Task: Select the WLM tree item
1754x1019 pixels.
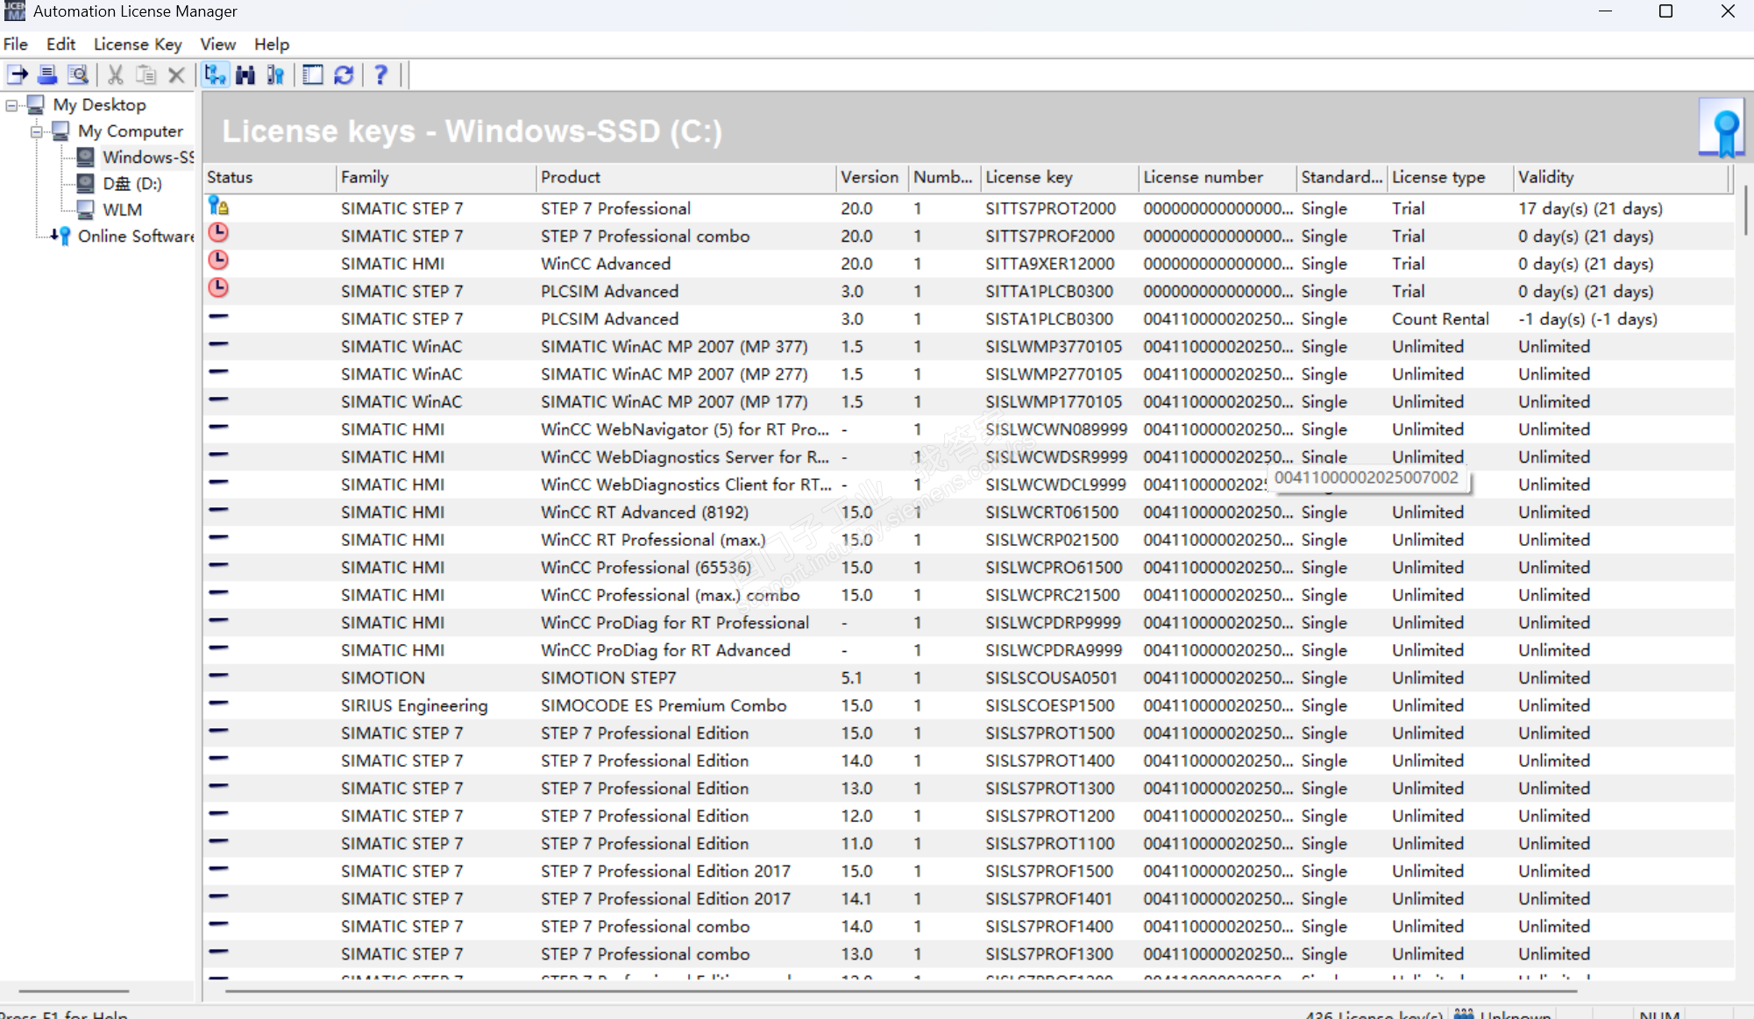Action: (x=122, y=210)
